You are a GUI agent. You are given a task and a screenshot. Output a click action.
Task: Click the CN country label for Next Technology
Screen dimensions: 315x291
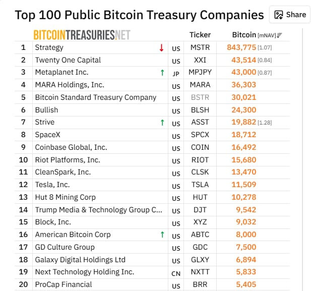click(176, 273)
